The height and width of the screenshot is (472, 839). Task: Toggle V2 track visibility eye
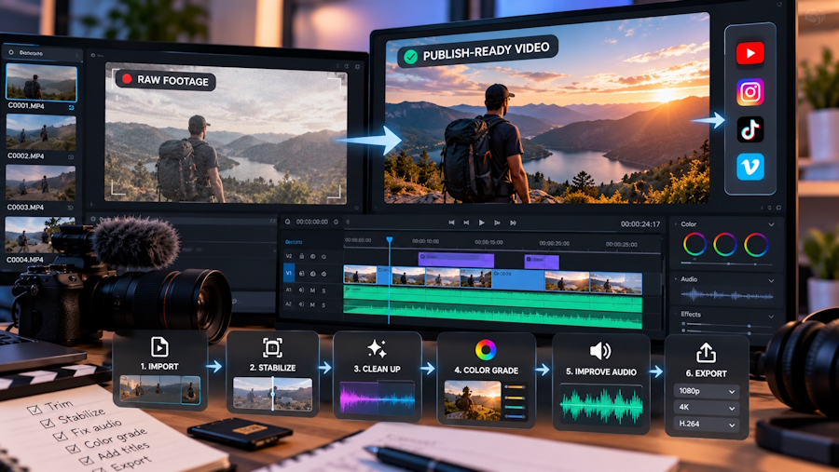[x=312, y=257]
